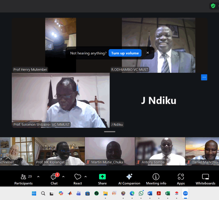
Task: Open Windows Search from taskbar
Action: click(x=43, y=193)
